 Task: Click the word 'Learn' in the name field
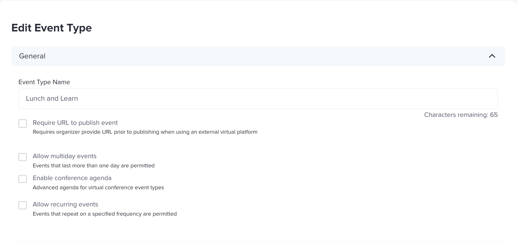click(x=69, y=98)
